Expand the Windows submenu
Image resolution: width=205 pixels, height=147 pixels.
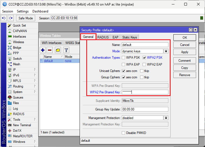(35, 141)
